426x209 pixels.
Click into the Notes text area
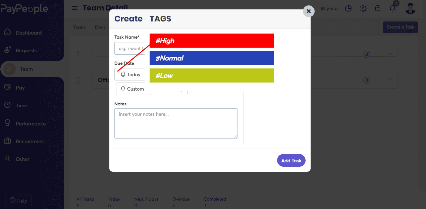(176, 123)
